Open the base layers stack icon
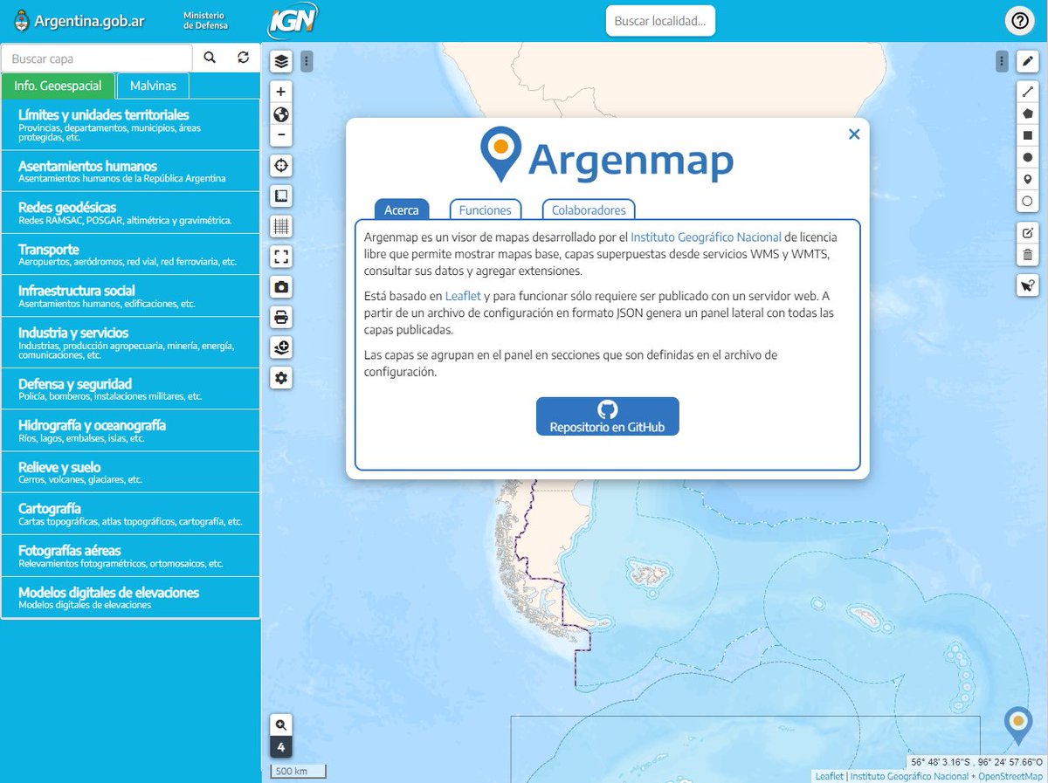Image resolution: width=1048 pixels, height=783 pixels. (x=281, y=62)
